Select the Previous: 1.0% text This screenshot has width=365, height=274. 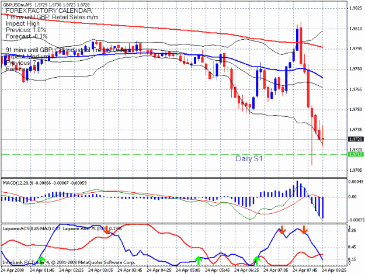pyautogui.click(x=26, y=30)
